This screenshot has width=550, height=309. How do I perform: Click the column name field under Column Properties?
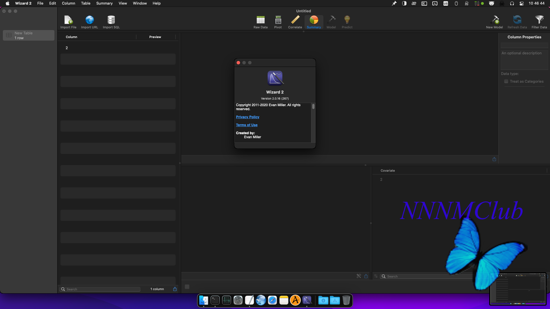[x=524, y=45]
